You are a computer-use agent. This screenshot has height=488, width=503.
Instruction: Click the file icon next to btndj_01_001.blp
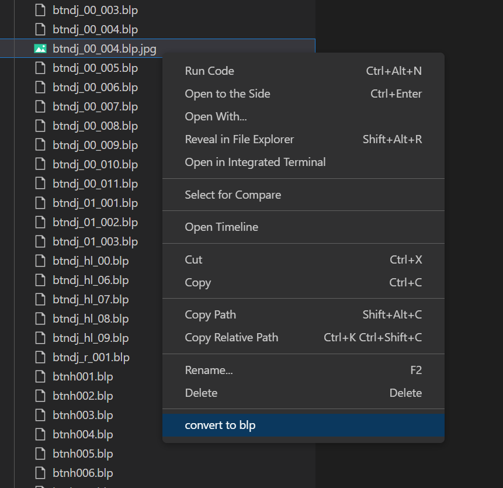40,203
